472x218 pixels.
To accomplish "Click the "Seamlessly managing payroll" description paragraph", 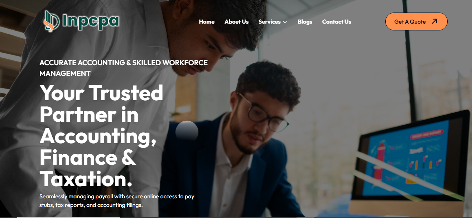I will [117, 201].
